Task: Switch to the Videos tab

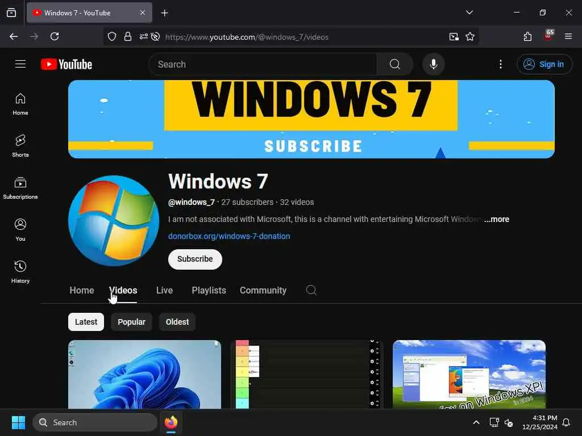Action: (123, 290)
